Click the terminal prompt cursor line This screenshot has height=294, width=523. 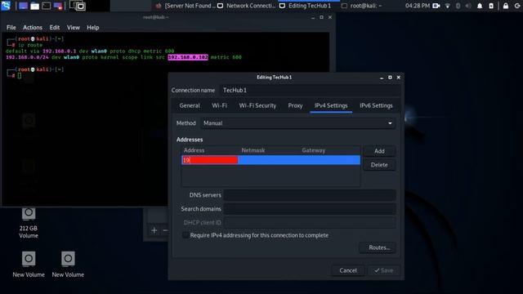coord(20,75)
